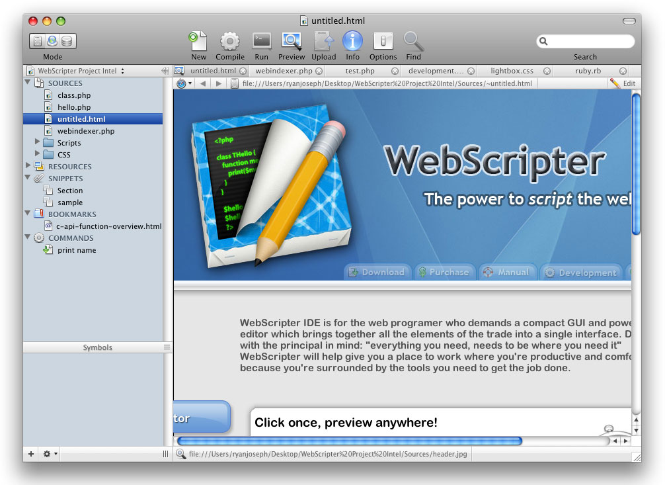
Task: Click the Compile gear icon in the toolbar
Action: click(230, 42)
